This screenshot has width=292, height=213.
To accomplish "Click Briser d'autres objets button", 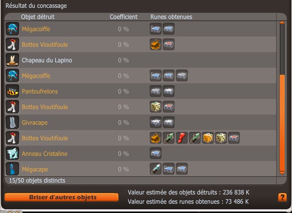I will 62,197.
